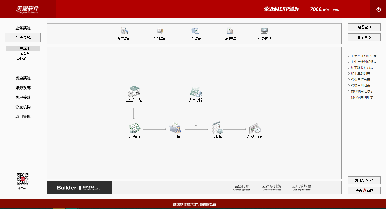Screen dimensions: 386x209
Task: Select 委托加工 in the sidebar menu
Action: [x=23, y=59]
